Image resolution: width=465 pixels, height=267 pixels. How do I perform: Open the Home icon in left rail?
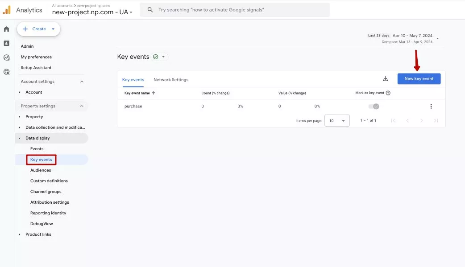(7, 29)
